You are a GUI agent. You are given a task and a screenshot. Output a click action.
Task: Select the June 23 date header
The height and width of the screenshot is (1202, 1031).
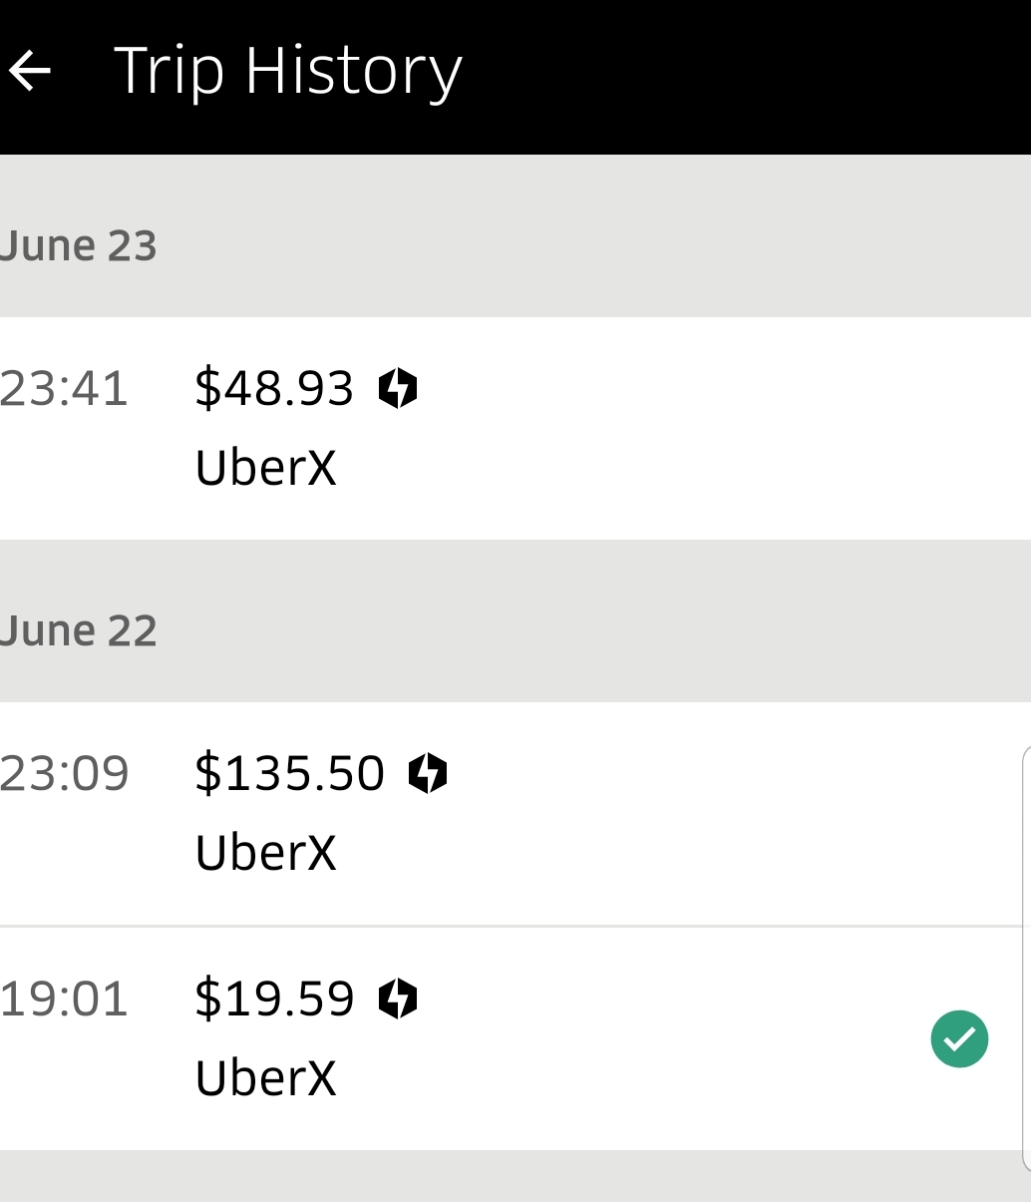click(x=79, y=245)
